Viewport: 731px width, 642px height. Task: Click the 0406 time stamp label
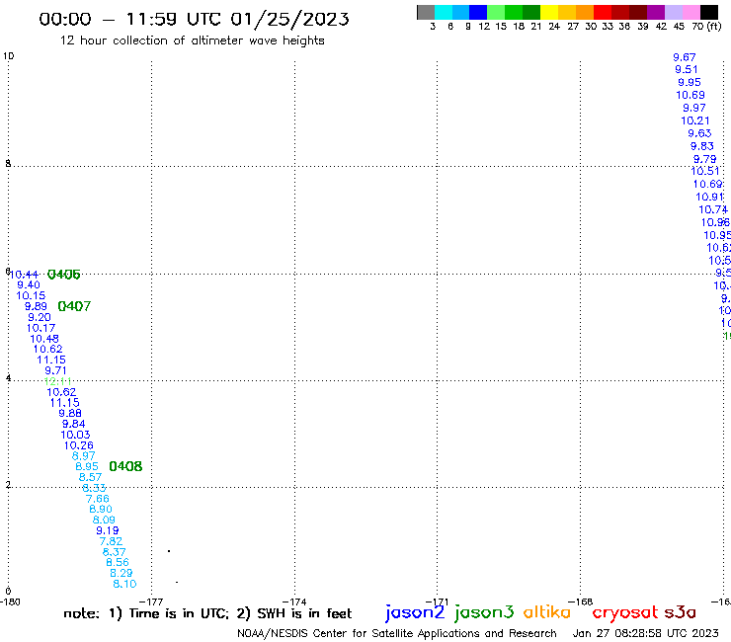click(x=64, y=275)
